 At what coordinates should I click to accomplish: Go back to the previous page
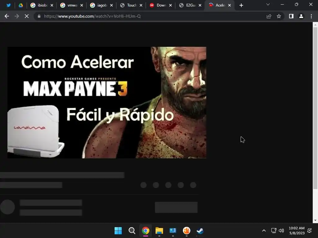point(7,16)
